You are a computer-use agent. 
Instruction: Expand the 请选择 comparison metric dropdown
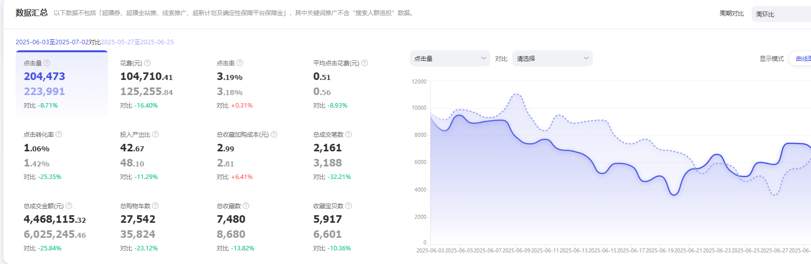point(552,58)
